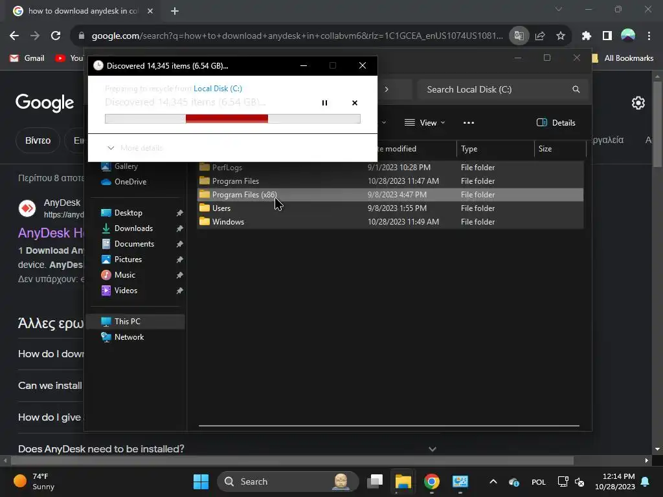Close the 'how to download anydesk' tab
The width and height of the screenshot is (663, 497).
150,11
